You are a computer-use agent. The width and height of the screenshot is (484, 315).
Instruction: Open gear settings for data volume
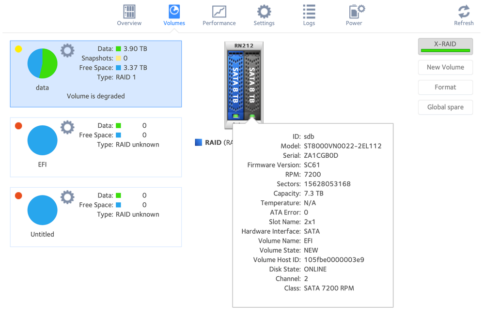(67, 50)
